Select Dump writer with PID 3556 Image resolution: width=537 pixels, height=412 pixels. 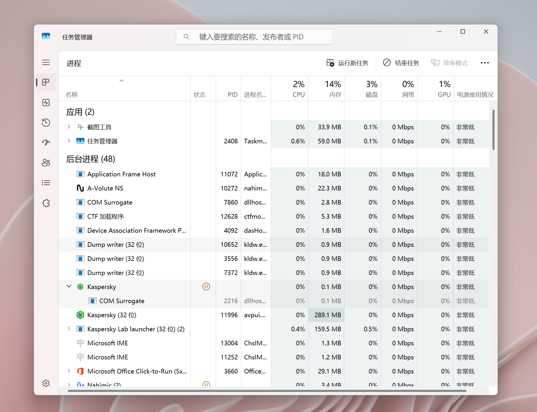pyautogui.click(x=274, y=259)
